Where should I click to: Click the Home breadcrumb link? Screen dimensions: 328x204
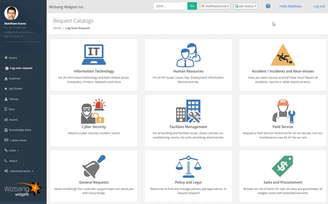pos(57,28)
